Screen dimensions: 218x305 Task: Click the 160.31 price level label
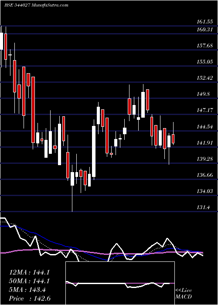[x=204, y=30]
